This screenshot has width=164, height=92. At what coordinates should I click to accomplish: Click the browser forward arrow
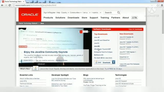6,5
